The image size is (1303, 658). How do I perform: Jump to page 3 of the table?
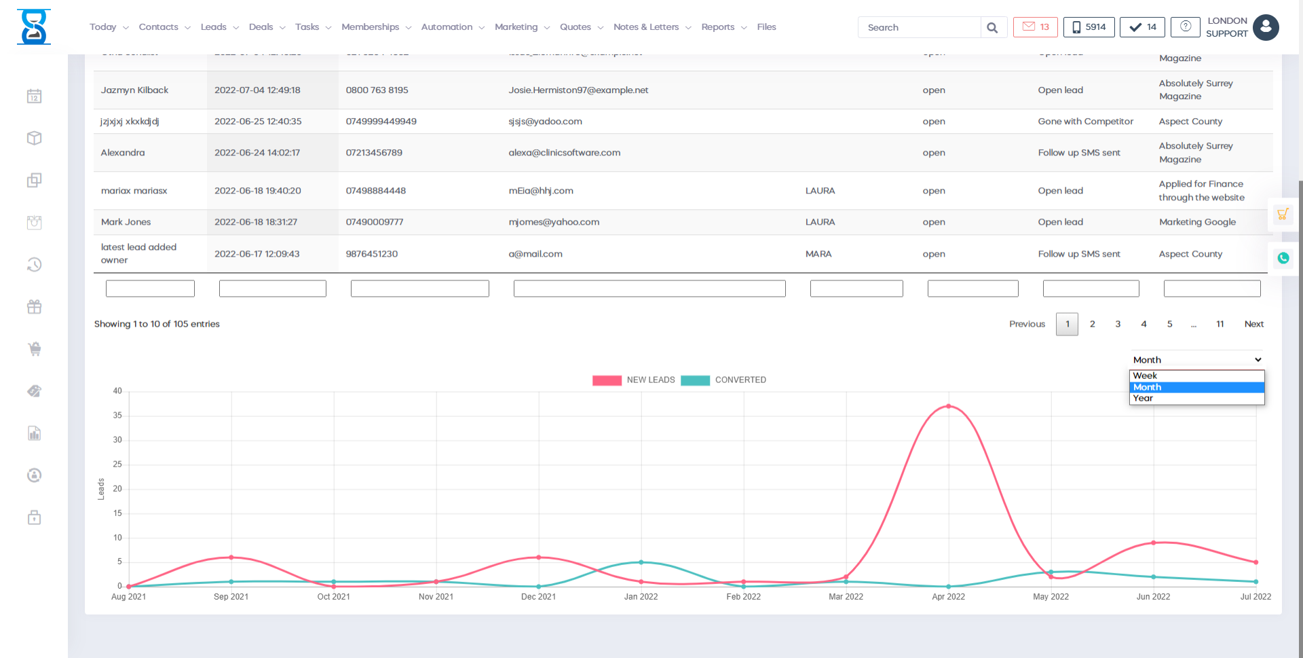point(1118,325)
